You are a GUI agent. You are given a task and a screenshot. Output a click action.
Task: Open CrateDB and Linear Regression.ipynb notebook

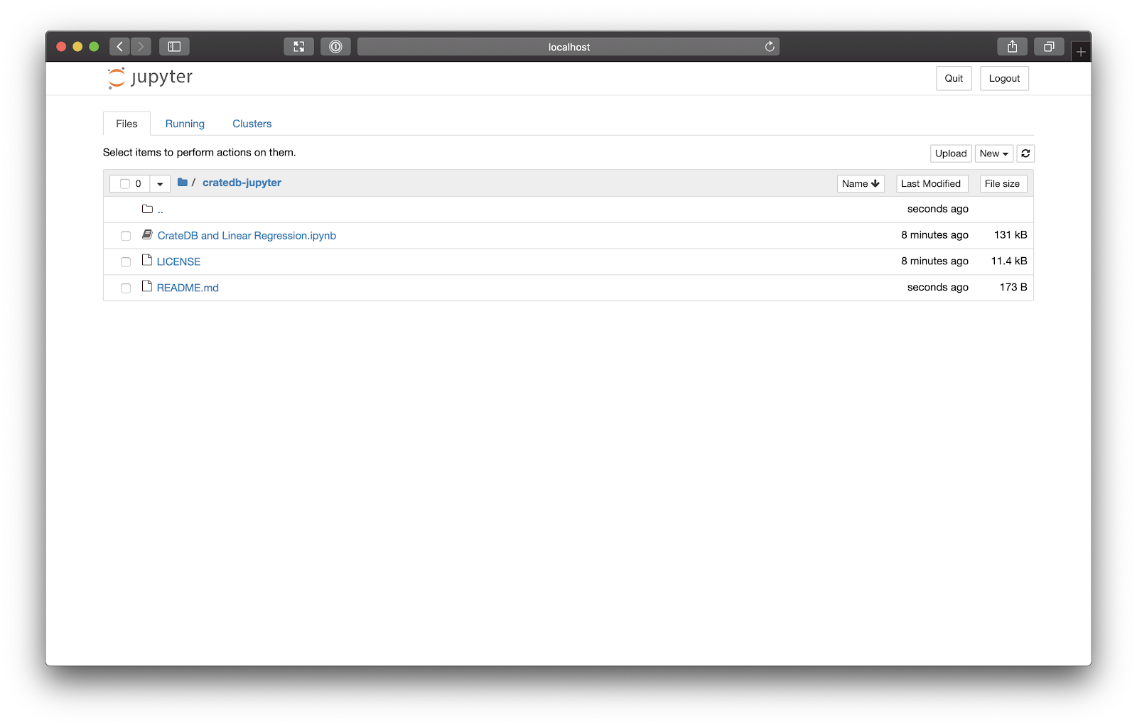[247, 236]
